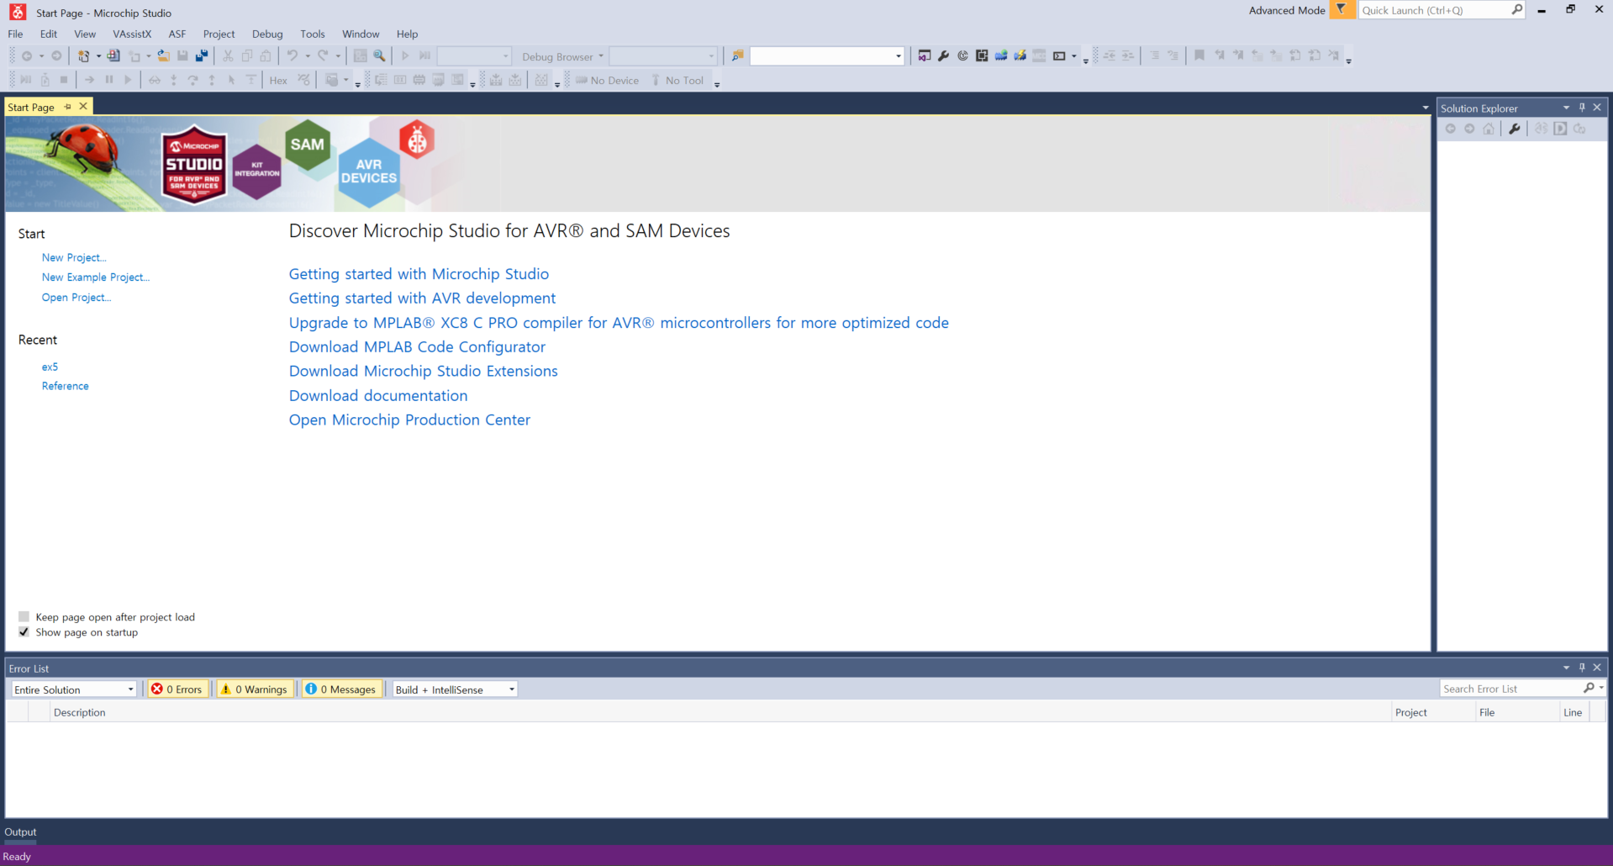Click the New Example Project... link
The height and width of the screenshot is (866, 1613).
click(x=96, y=277)
